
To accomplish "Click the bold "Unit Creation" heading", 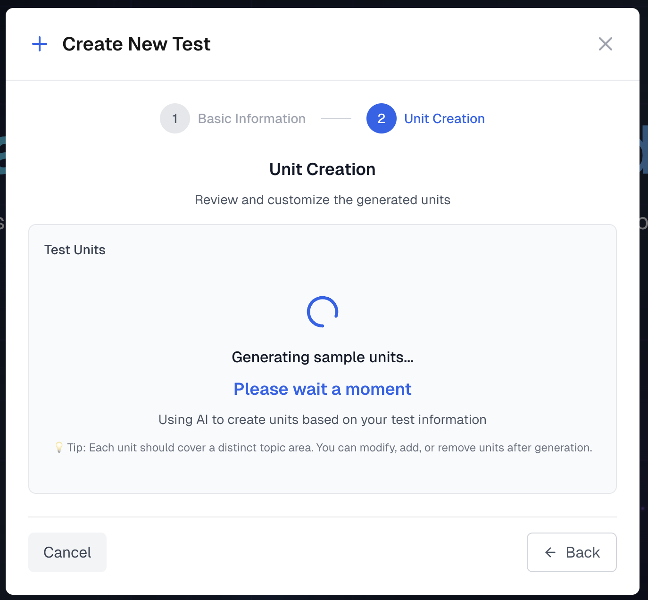I will click(x=323, y=169).
